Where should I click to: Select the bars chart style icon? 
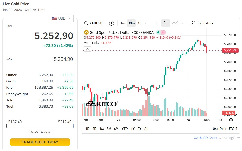(x=156, y=23)
